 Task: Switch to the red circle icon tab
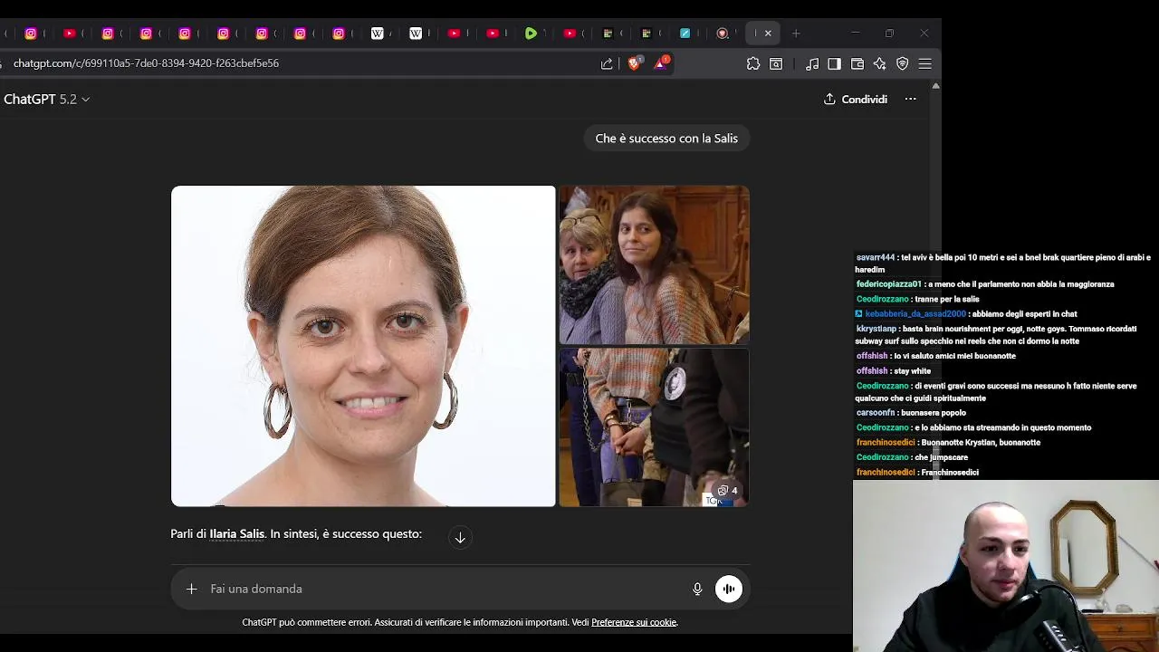click(x=723, y=34)
